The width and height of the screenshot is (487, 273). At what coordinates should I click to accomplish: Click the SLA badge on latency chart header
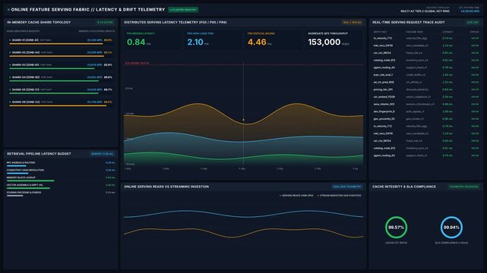(x=353, y=22)
